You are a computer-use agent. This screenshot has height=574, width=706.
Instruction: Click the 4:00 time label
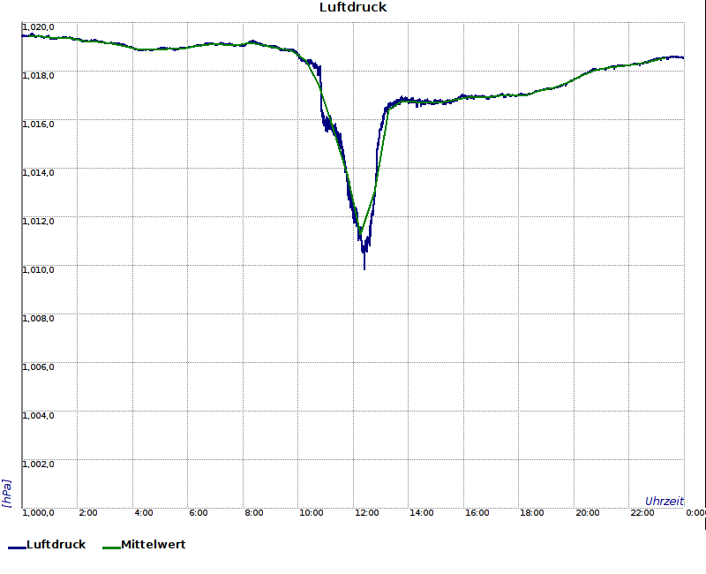(x=144, y=513)
